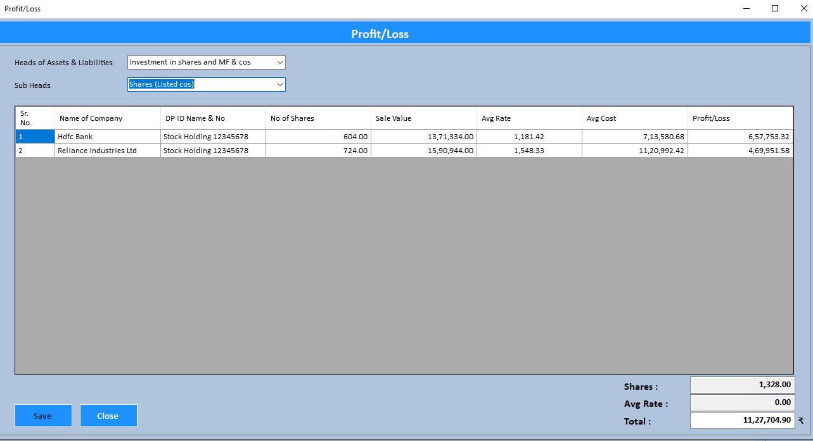The width and height of the screenshot is (813, 441).
Task: Click the Avg Rate column header
Action: tap(528, 118)
